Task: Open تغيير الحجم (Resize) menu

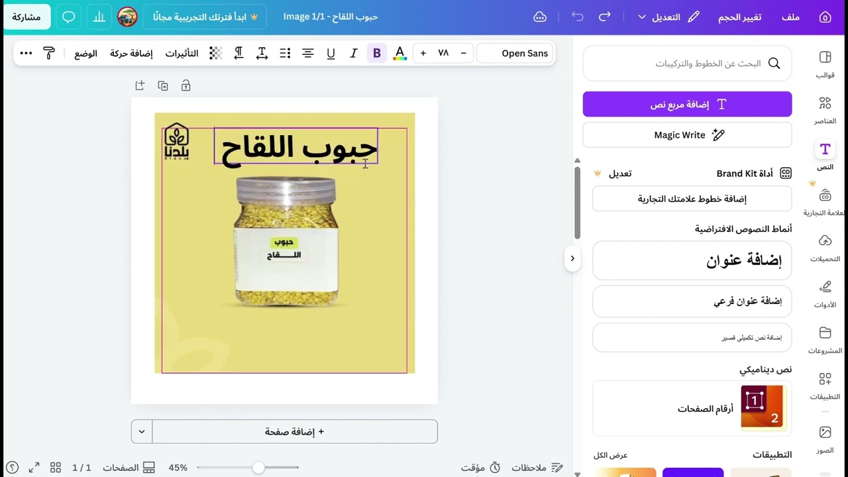Action: [x=739, y=17]
